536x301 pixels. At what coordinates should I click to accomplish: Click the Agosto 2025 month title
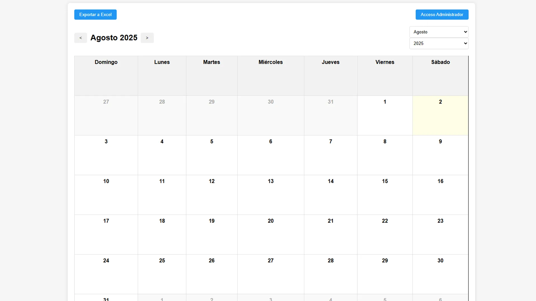(114, 38)
